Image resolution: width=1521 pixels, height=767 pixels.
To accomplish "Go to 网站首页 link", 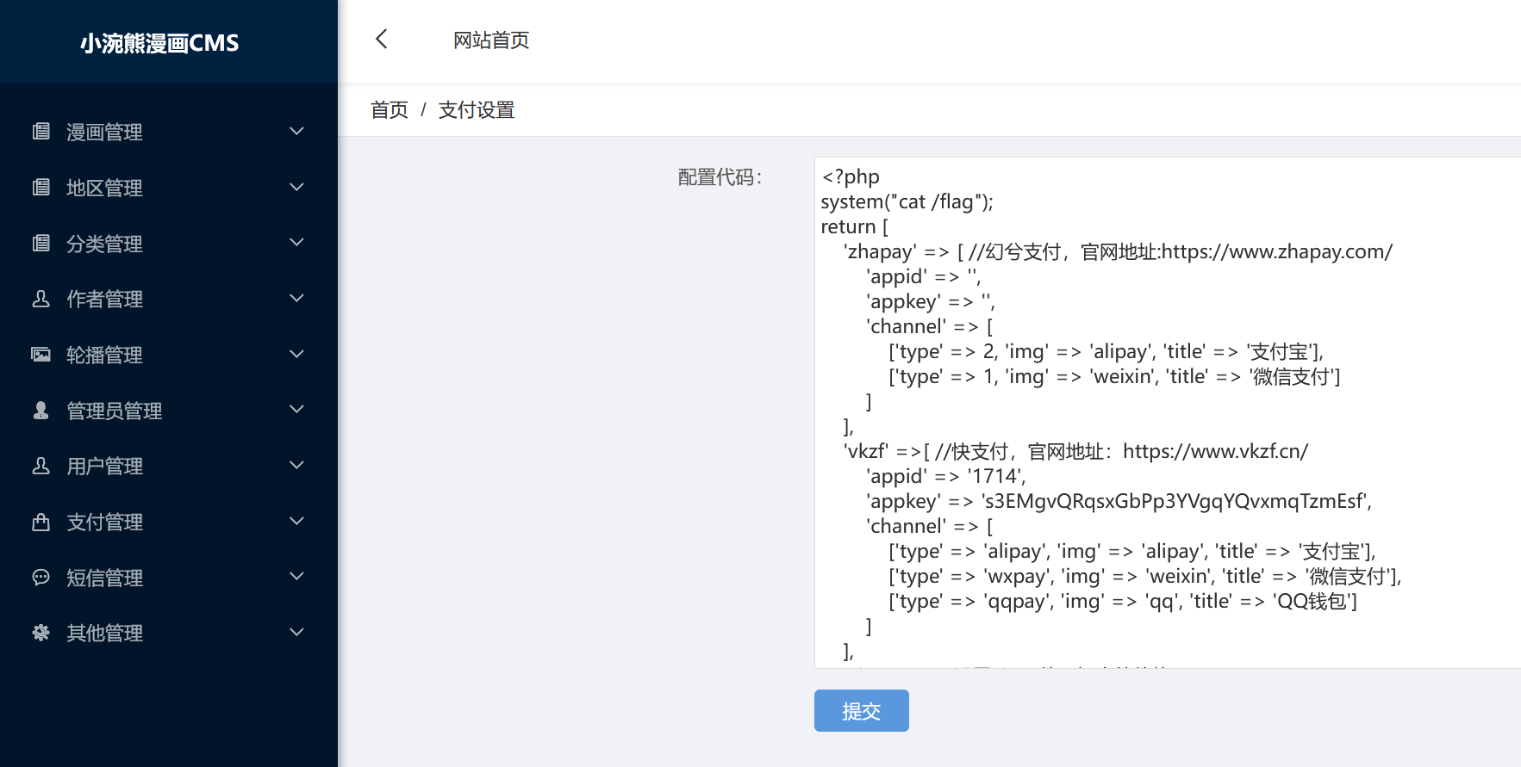I will click(x=491, y=40).
